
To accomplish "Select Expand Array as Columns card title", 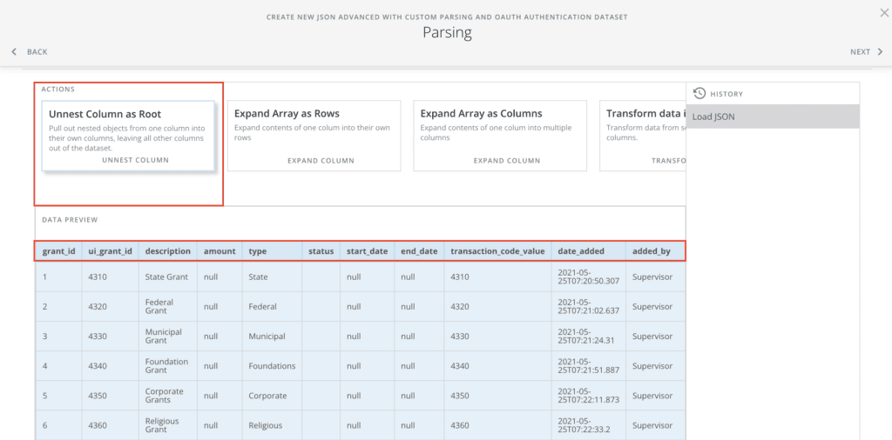I will [x=481, y=114].
